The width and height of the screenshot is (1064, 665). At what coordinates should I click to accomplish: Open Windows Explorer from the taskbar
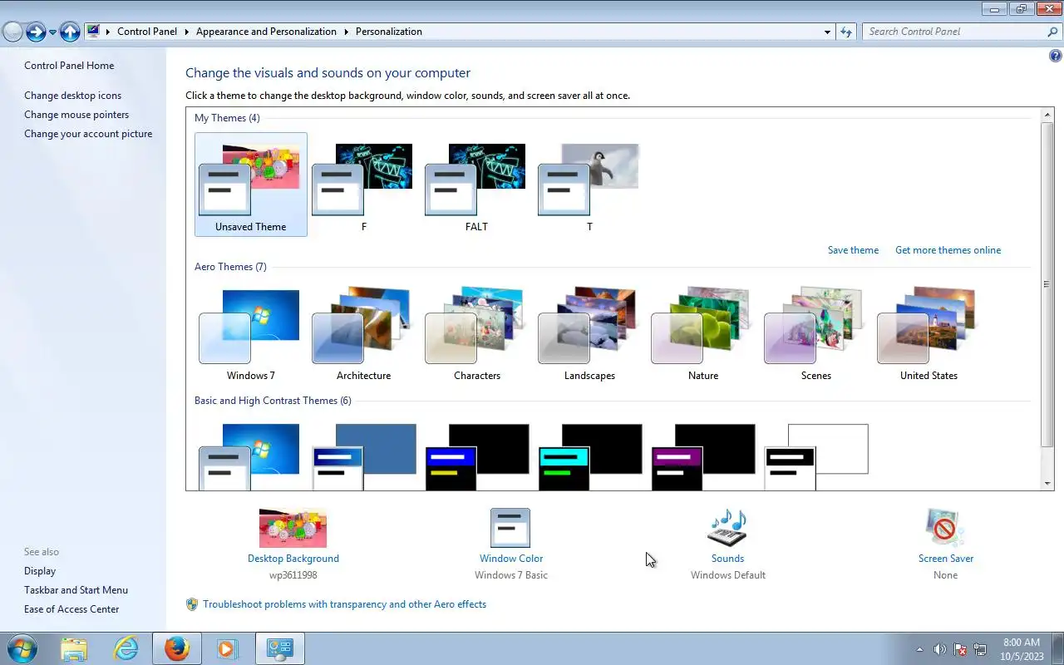(74, 648)
